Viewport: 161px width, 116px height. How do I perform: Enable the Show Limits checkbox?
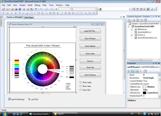(x=81, y=82)
